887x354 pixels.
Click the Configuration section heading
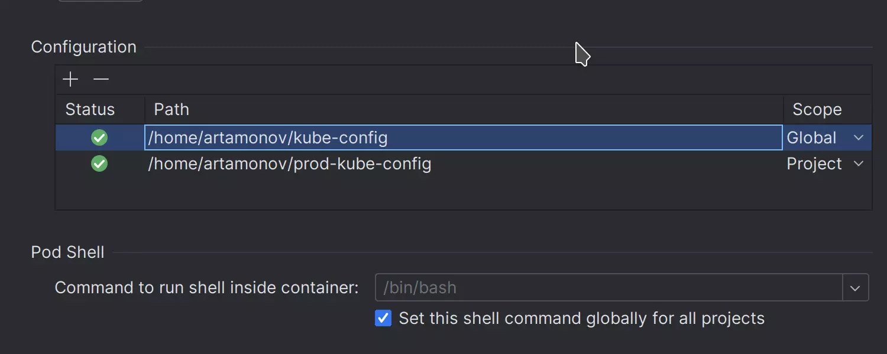click(83, 47)
